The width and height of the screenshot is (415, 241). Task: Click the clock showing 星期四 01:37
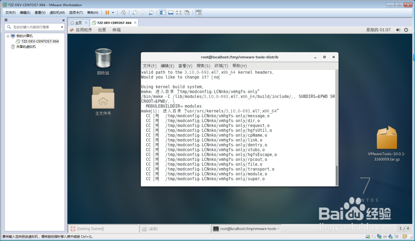[378, 30]
